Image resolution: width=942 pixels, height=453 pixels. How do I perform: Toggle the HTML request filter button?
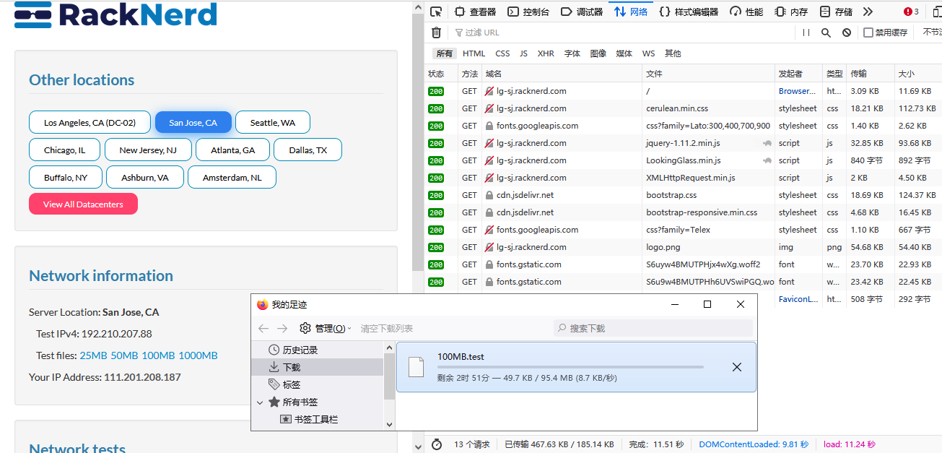(x=474, y=53)
